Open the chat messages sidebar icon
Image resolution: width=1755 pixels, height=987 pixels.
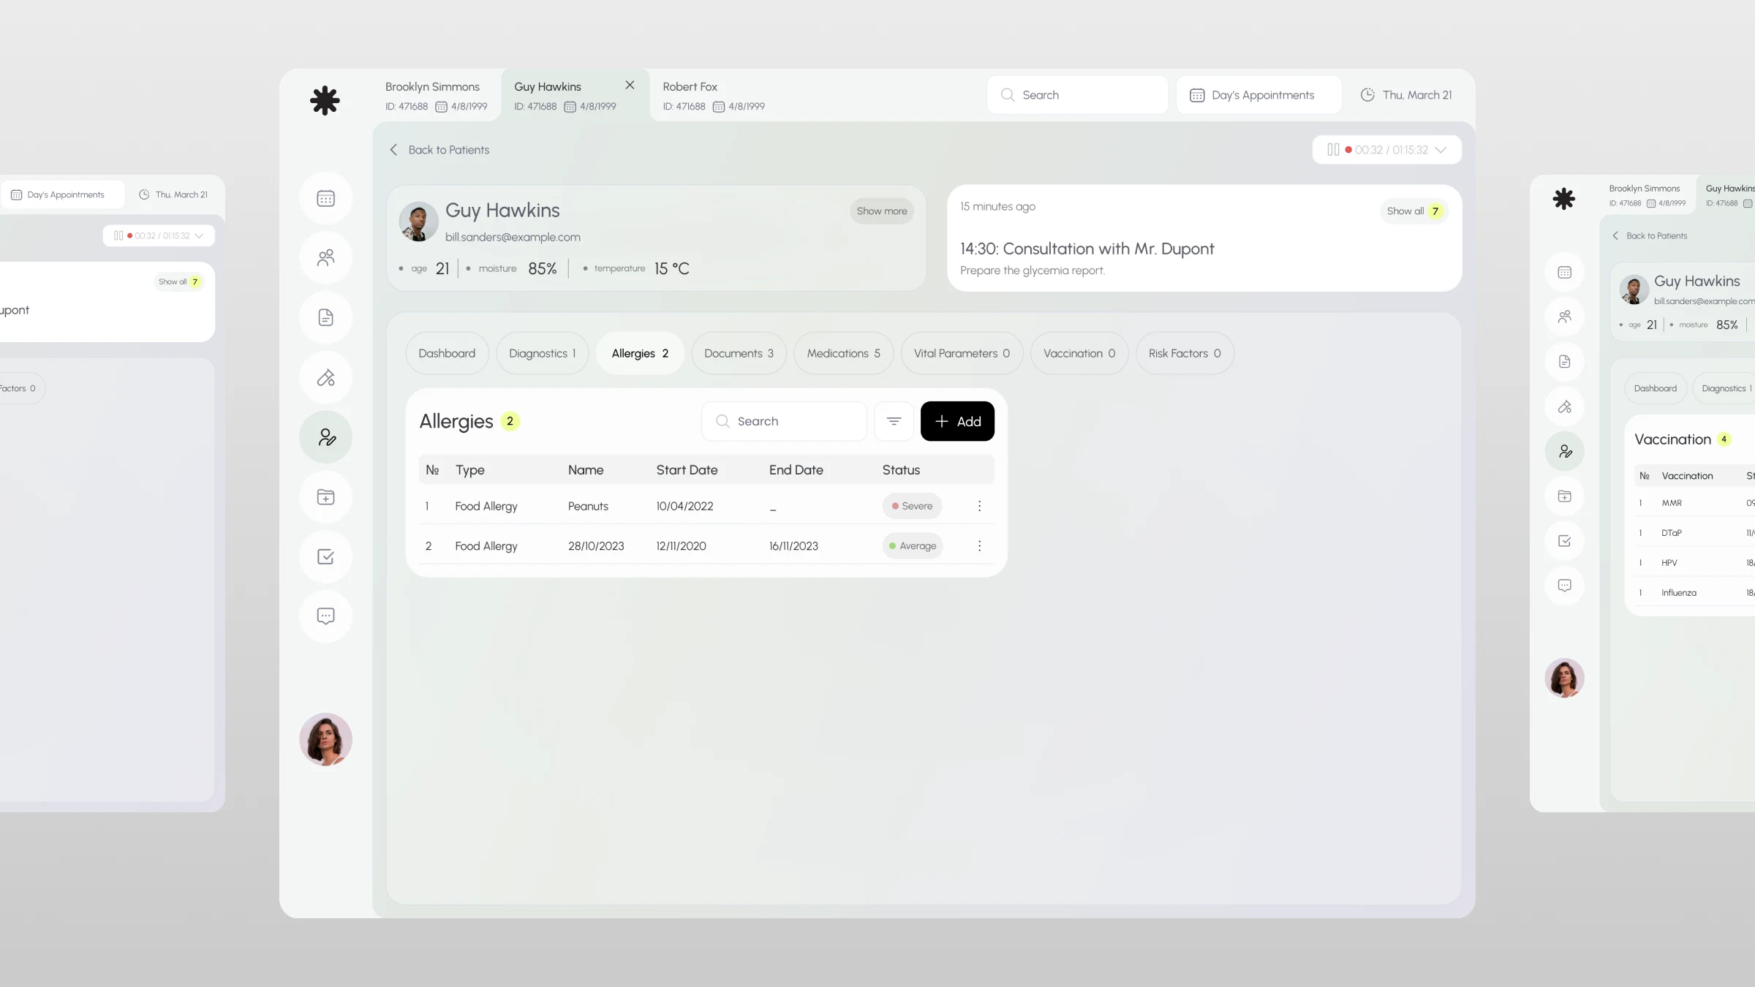(325, 616)
